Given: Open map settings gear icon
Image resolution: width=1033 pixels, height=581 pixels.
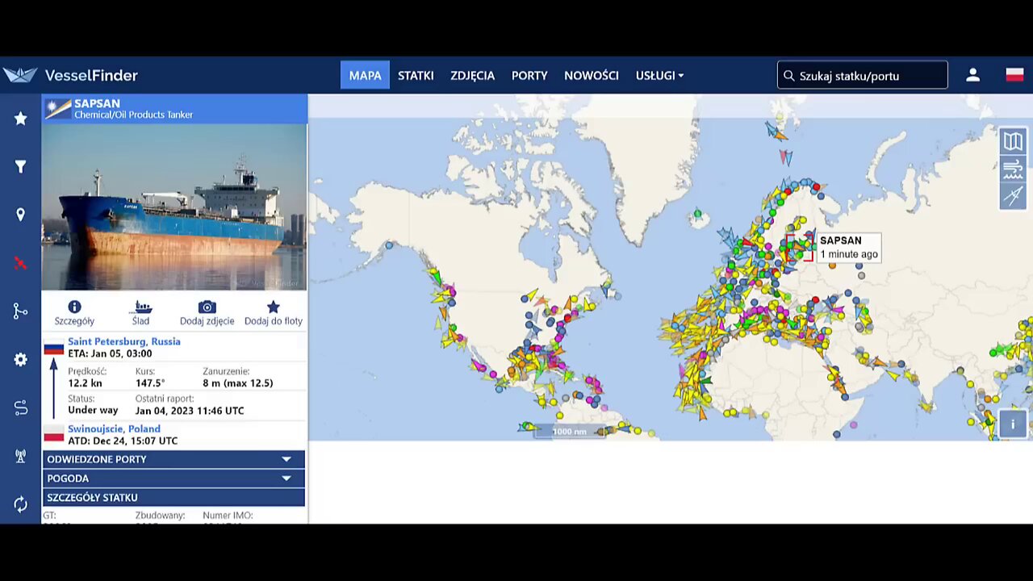Looking at the screenshot, I should pyautogui.click(x=20, y=360).
